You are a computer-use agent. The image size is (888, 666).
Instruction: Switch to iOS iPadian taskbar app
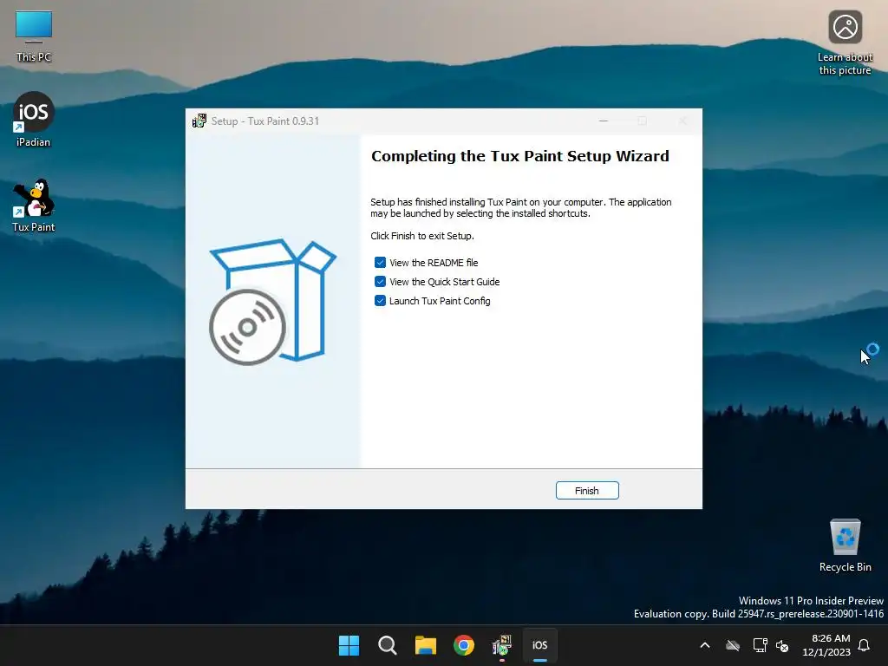[539, 645]
